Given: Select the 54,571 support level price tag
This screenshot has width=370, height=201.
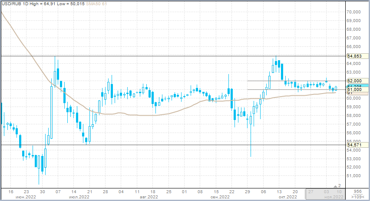Looking at the screenshot, I should 355,145.
